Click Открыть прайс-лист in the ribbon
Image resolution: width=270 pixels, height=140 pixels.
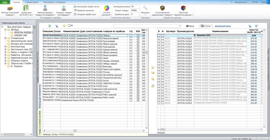pos(85,14)
